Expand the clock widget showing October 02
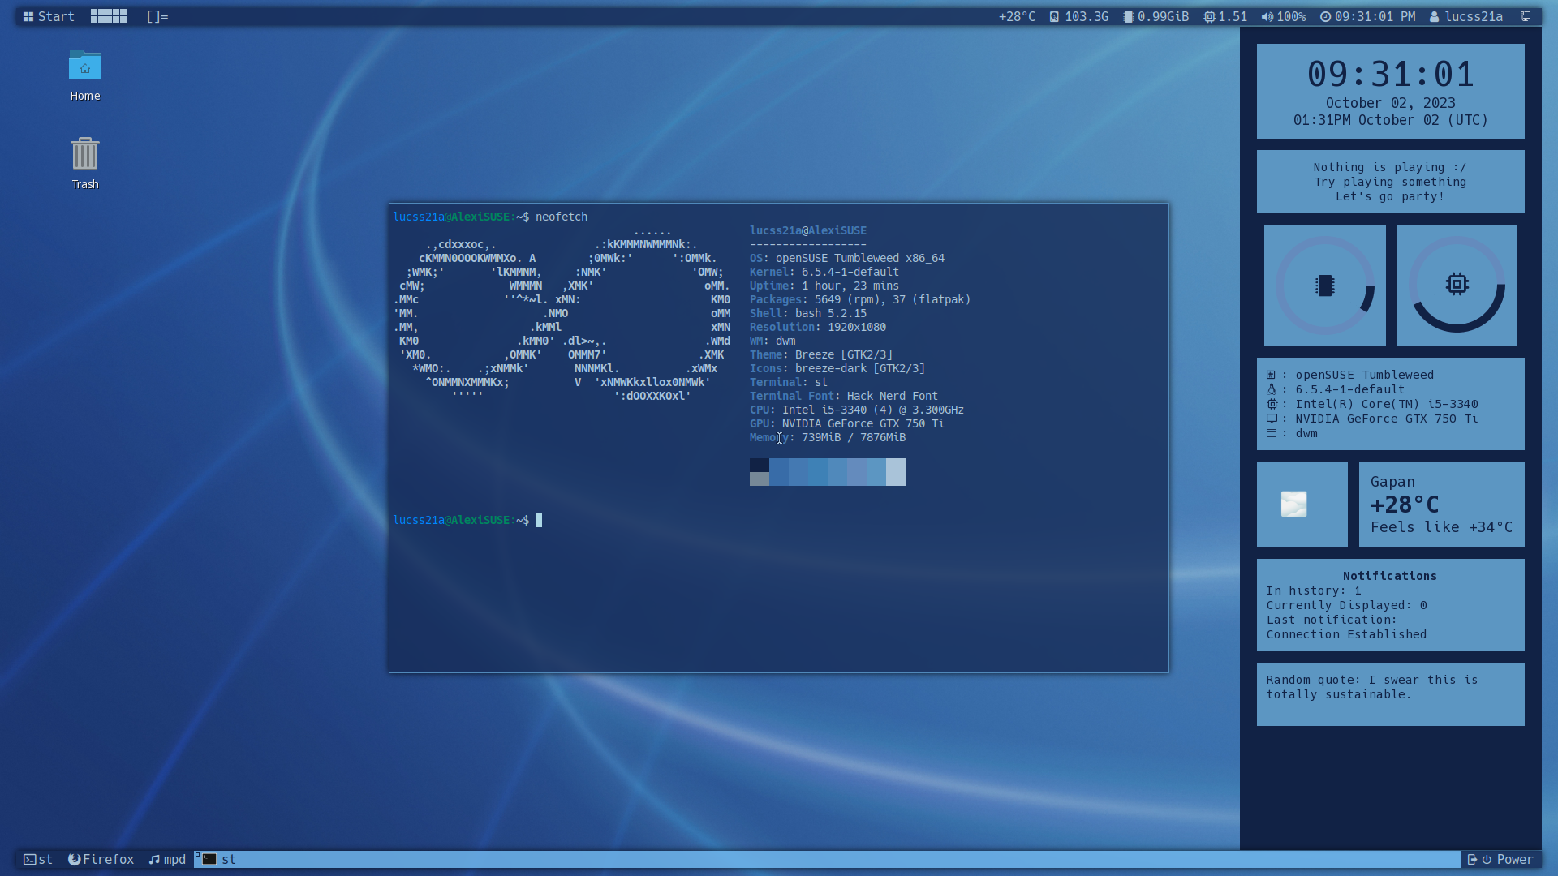Image resolution: width=1558 pixels, height=876 pixels. click(1390, 90)
